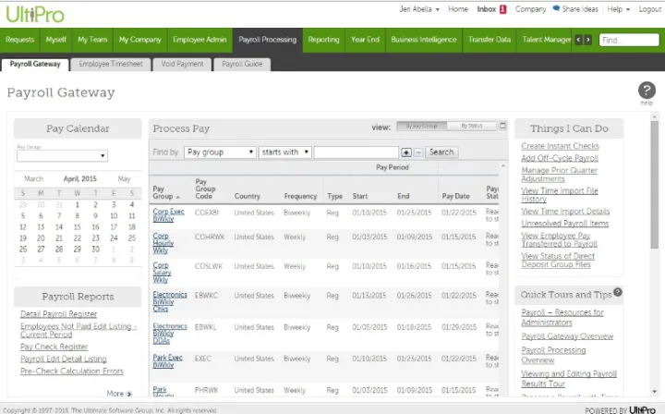Maximize the Process Pay panel
The width and height of the screenshot is (665, 414).
pos(502,126)
